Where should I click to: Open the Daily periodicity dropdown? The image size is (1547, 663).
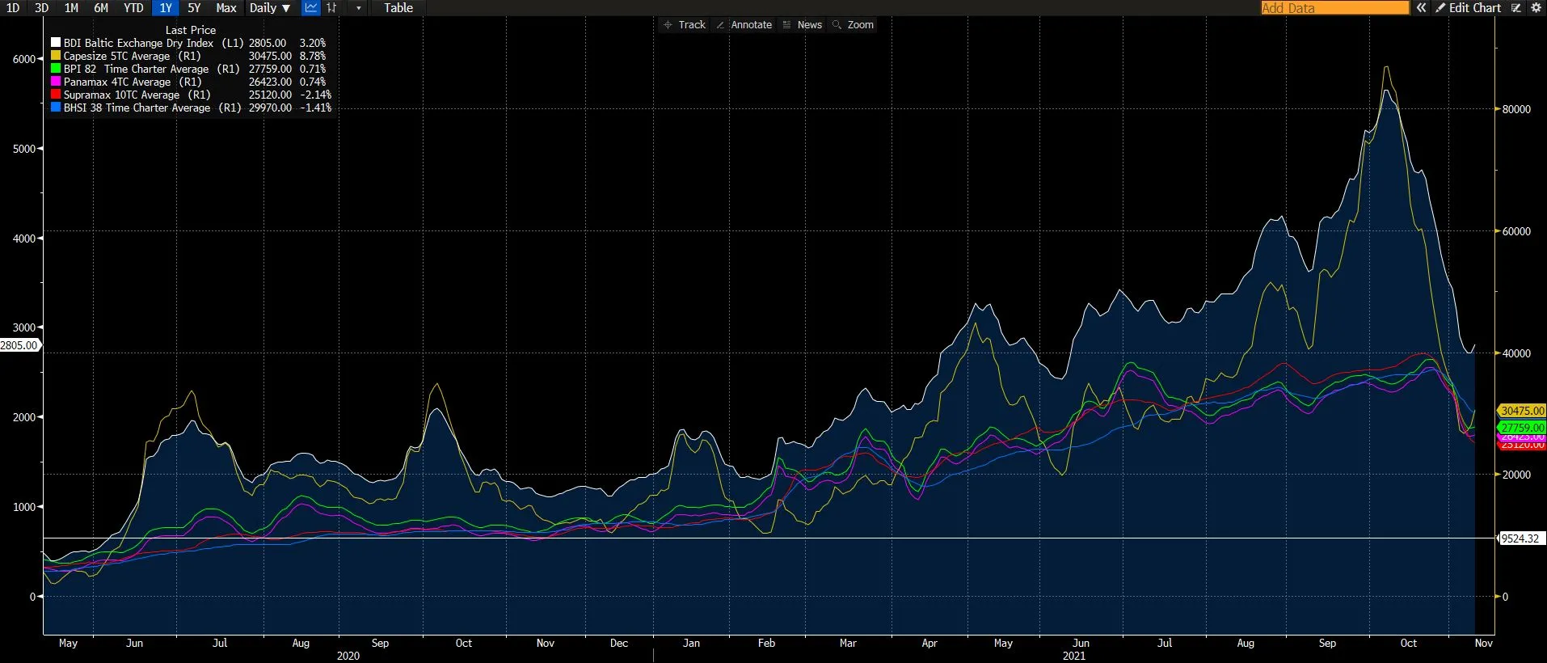pyautogui.click(x=270, y=8)
